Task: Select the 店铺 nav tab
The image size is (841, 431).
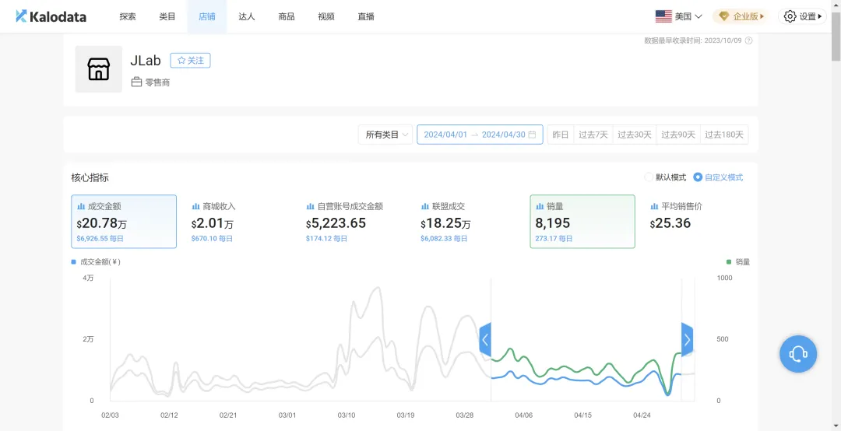Action: pos(207,16)
